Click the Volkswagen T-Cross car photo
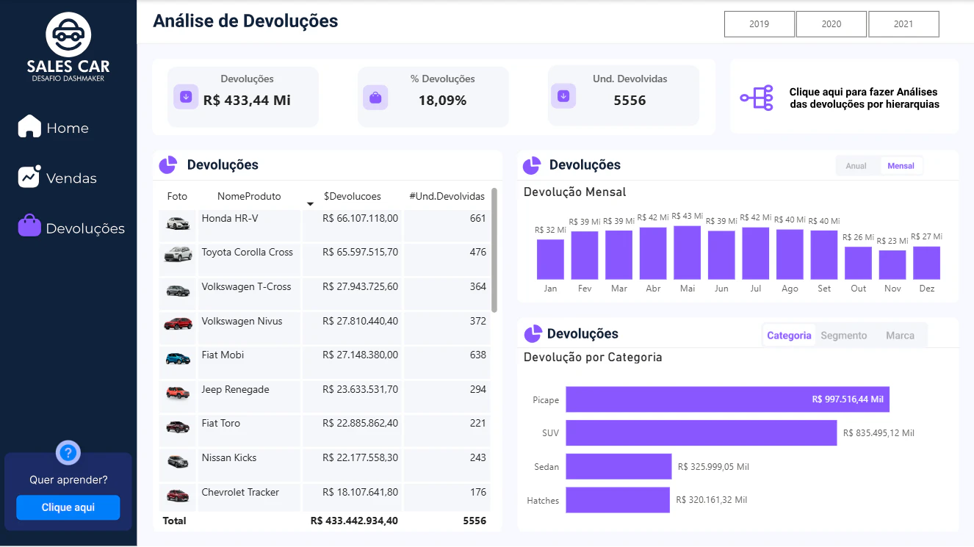This screenshot has height=547, width=974. pos(178,290)
